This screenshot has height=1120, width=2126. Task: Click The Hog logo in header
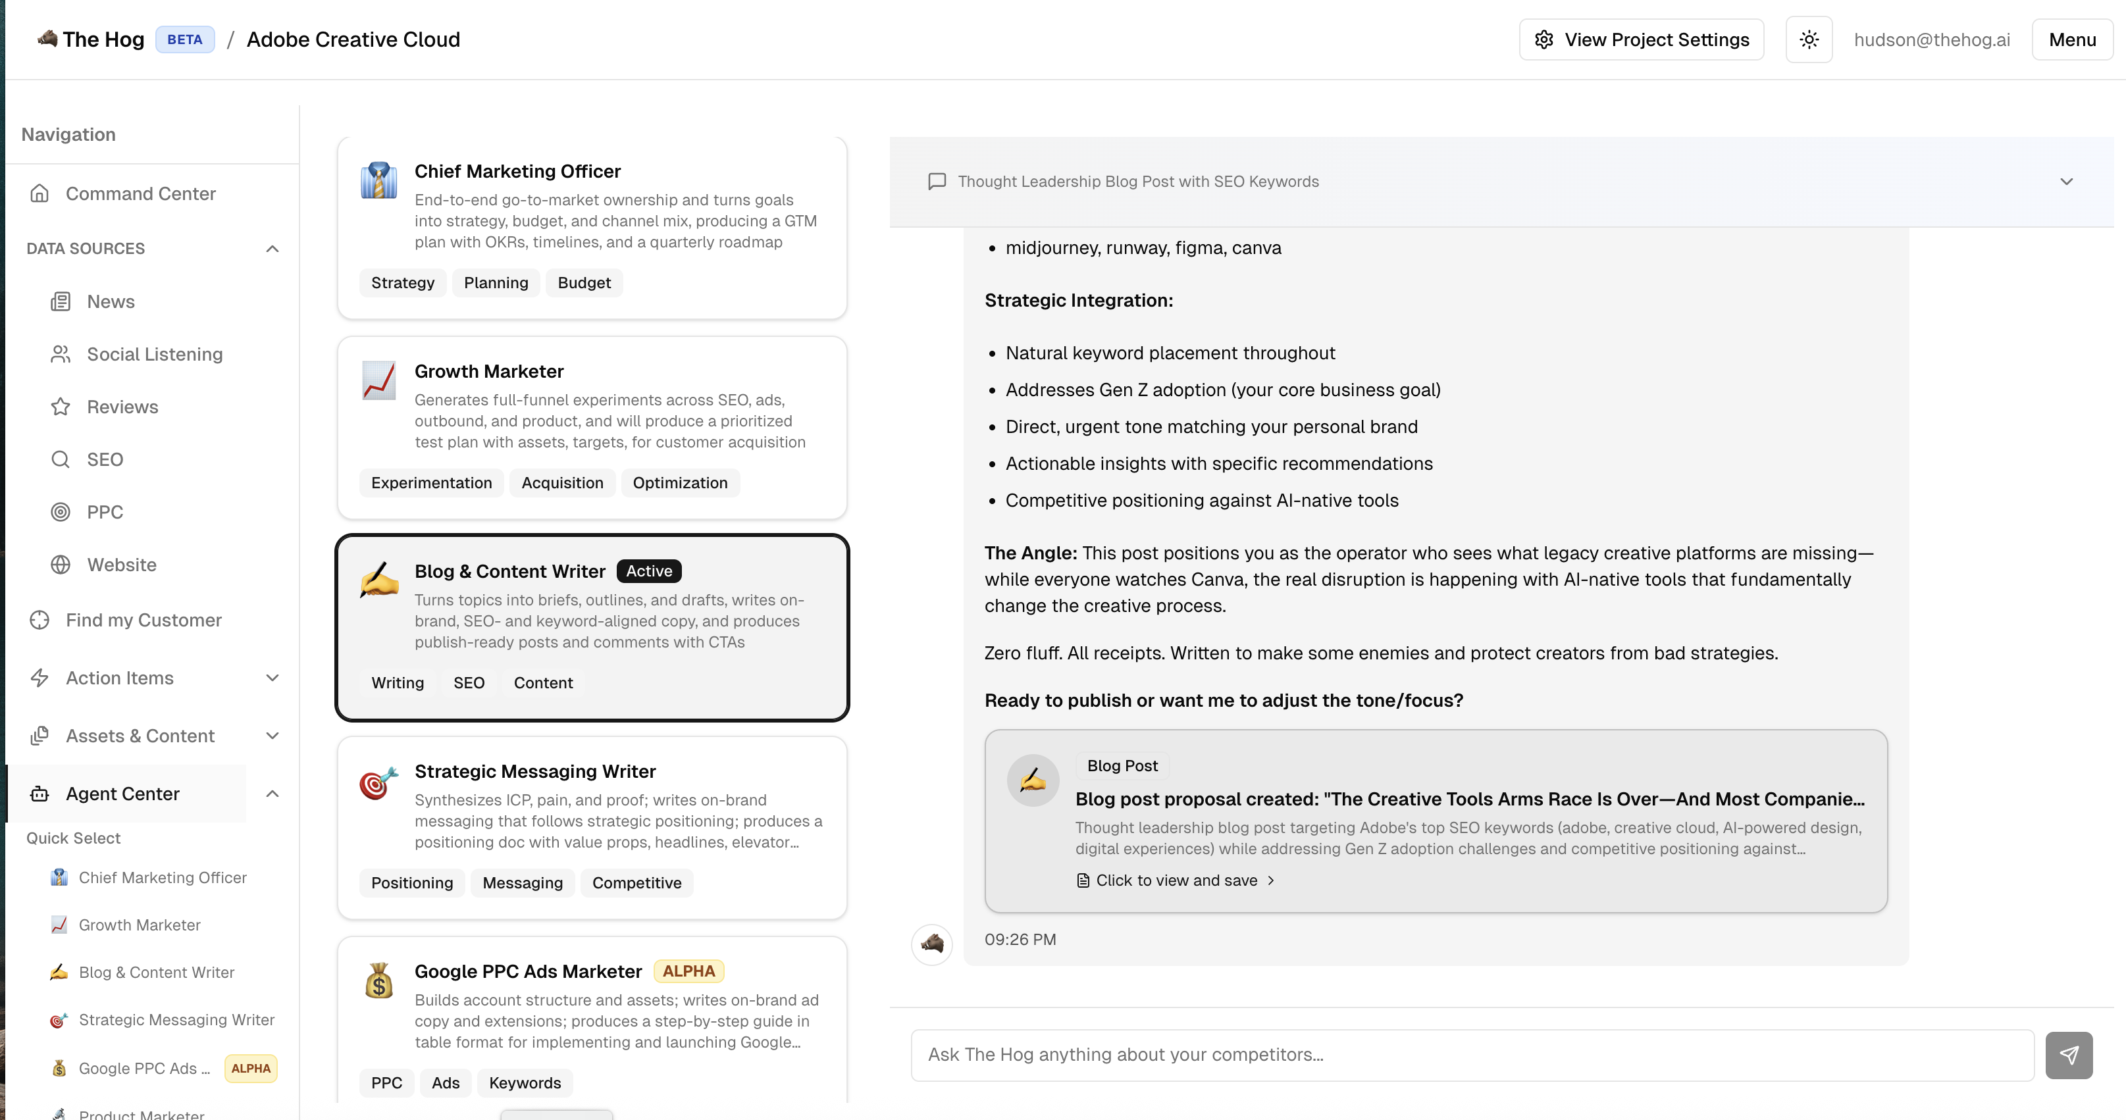[91, 39]
